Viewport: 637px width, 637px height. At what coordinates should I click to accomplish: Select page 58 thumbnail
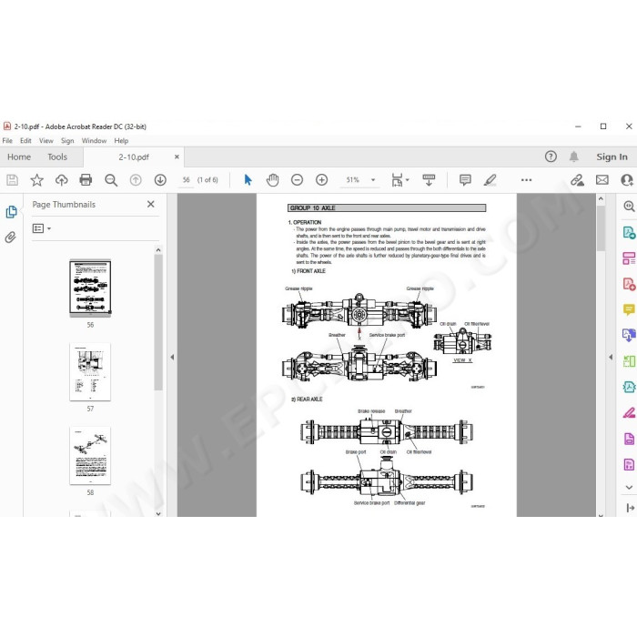tap(90, 455)
